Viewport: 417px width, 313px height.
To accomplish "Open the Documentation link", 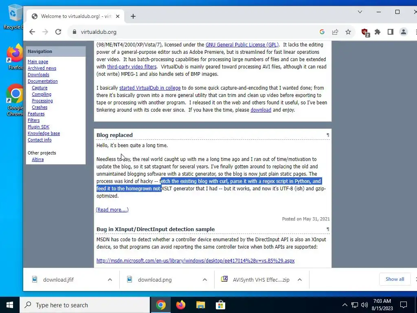I will click(x=42, y=81).
